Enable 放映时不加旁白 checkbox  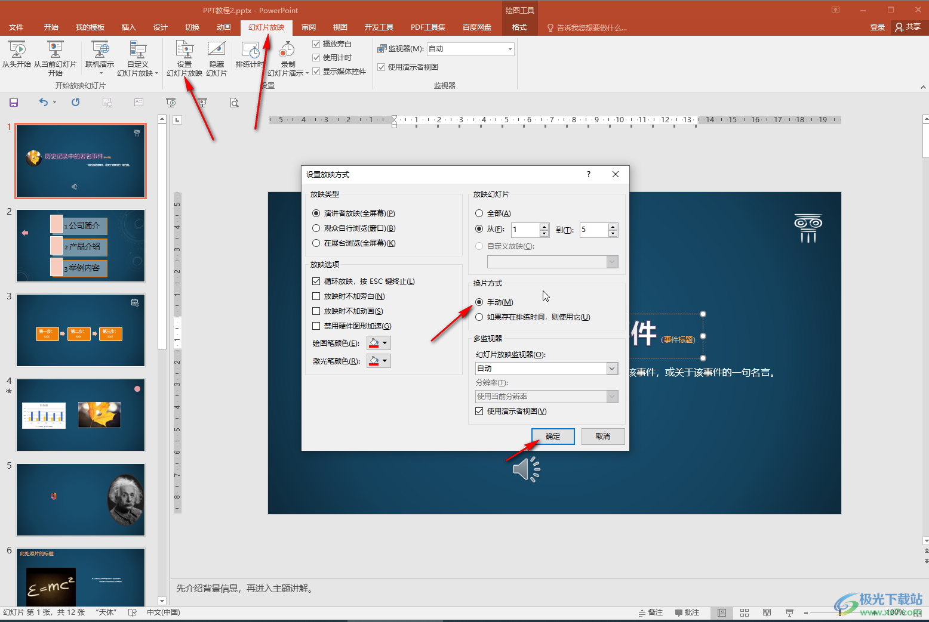316,296
